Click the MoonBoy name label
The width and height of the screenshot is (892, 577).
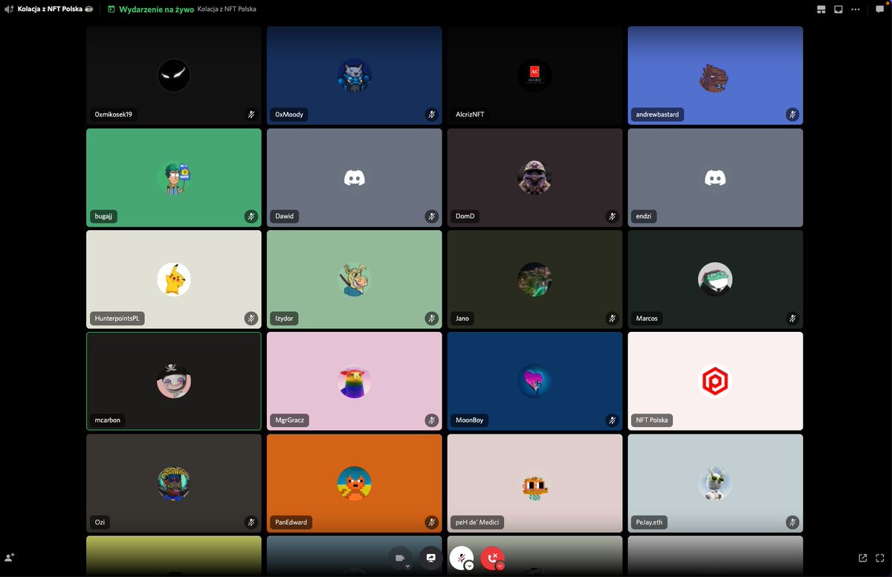pyautogui.click(x=470, y=420)
